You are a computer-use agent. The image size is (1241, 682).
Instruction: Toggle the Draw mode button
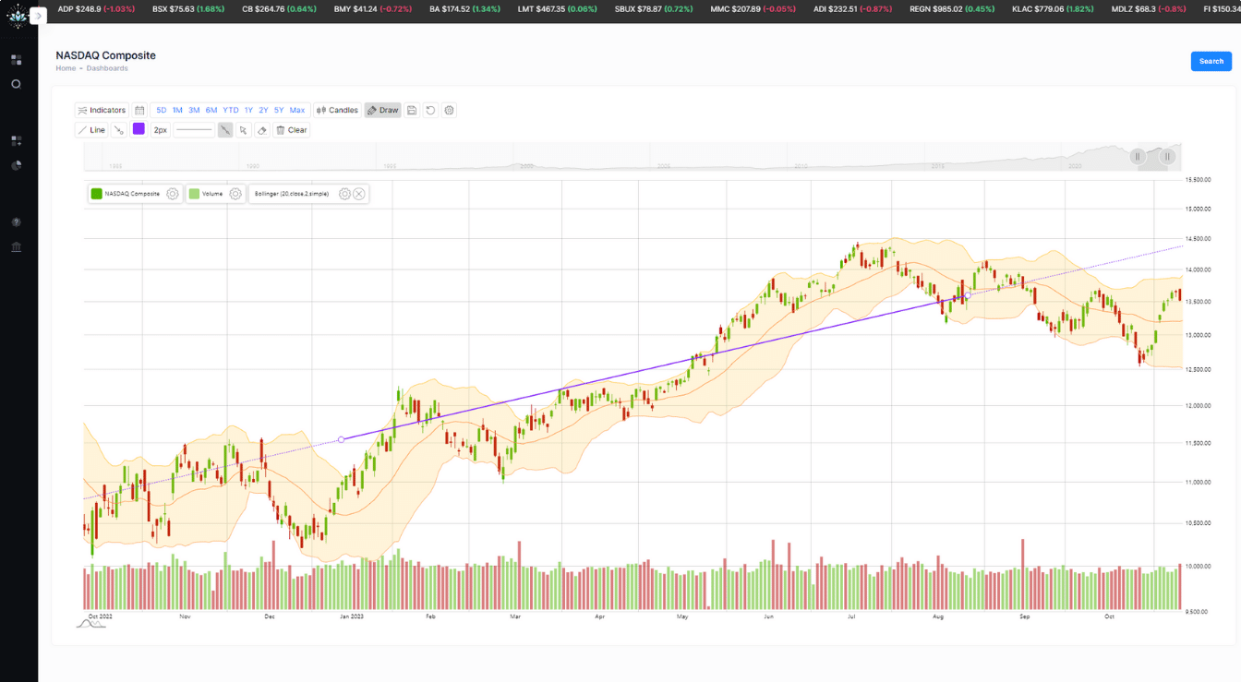[382, 110]
